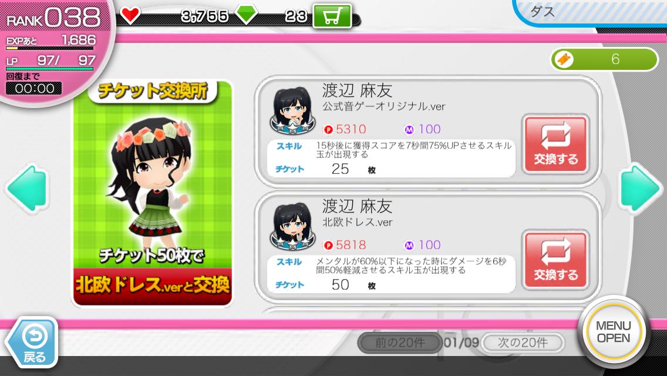Screen dimensions: 667x376
Task: Select the 北欧ドレス.ver character avatar
Action: tap(292, 227)
